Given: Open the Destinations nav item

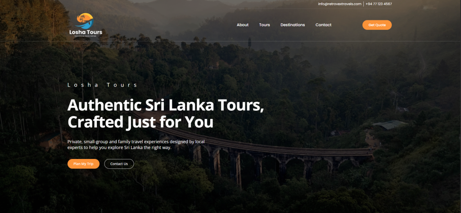Looking at the screenshot, I should [x=293, y=25].
